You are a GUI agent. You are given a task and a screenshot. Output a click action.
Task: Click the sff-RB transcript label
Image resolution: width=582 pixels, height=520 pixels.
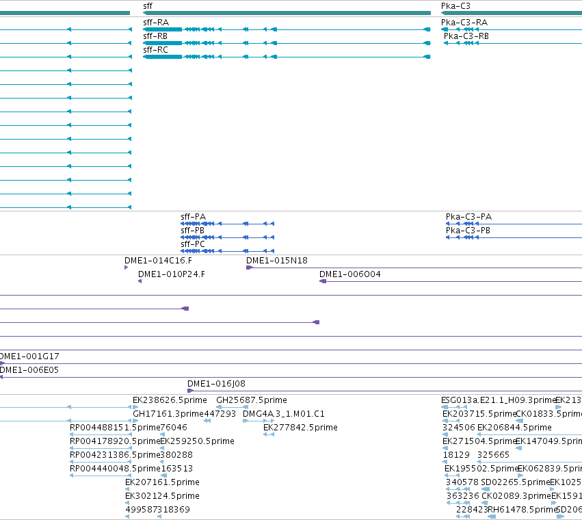(x=155, y=36)
